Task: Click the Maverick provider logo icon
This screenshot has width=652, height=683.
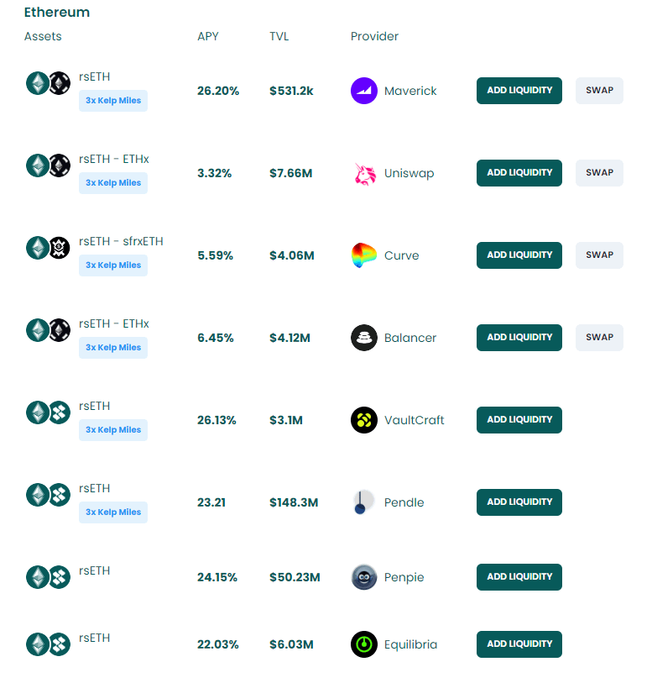Action: point(364,91)
